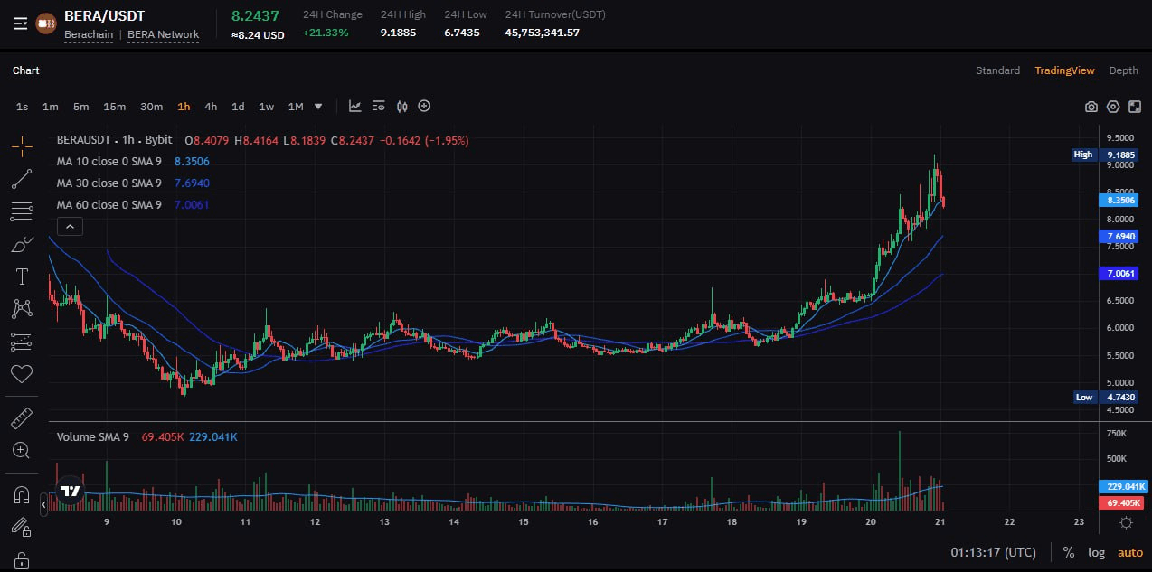The image size is (1152, 572).
Task: Select the 1w timeframe
Action: coord(267,107)
